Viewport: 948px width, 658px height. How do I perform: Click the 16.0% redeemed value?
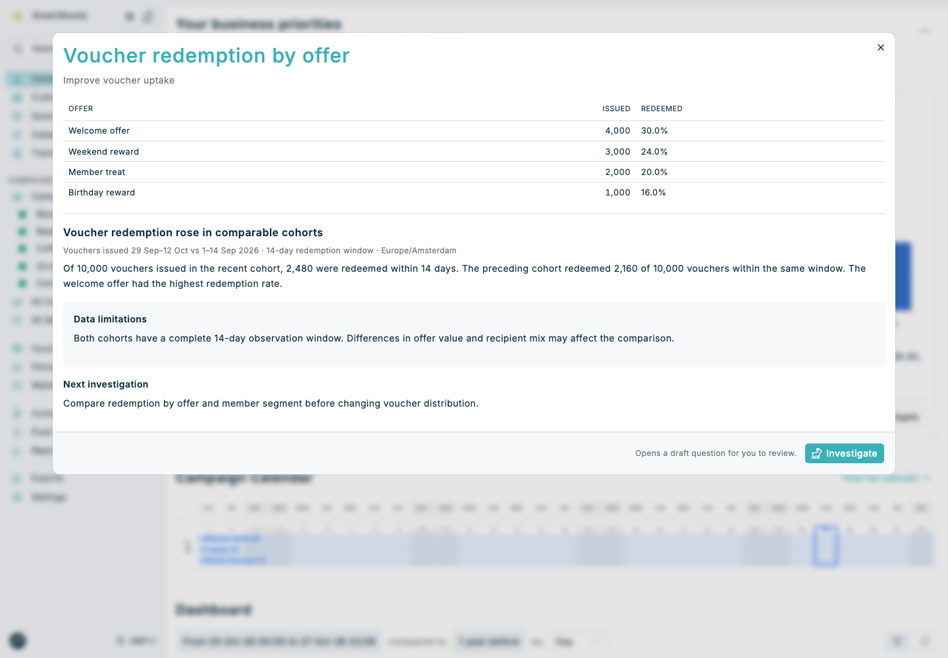click(x=654, y=193)
